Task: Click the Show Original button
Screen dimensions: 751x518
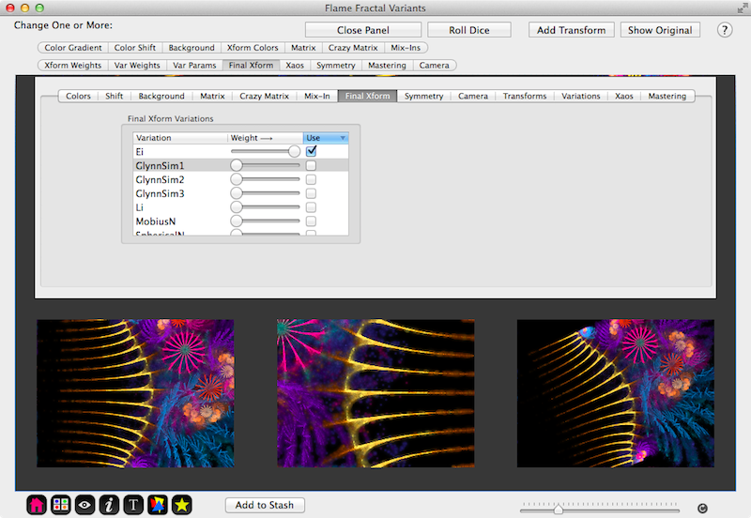Action: pyautogui.click(x=660, y=30)
